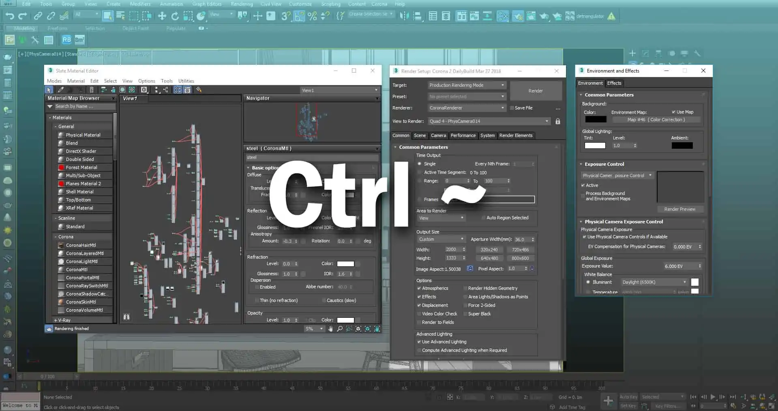
Task: Toggle the Use Map checkbox
Action: click(673, 112)
